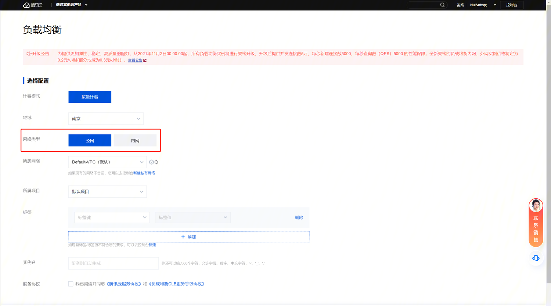Screen dimensions: 551x306
Task: Open the 选购其他云产品 menu
Action: tap(71, 5)
